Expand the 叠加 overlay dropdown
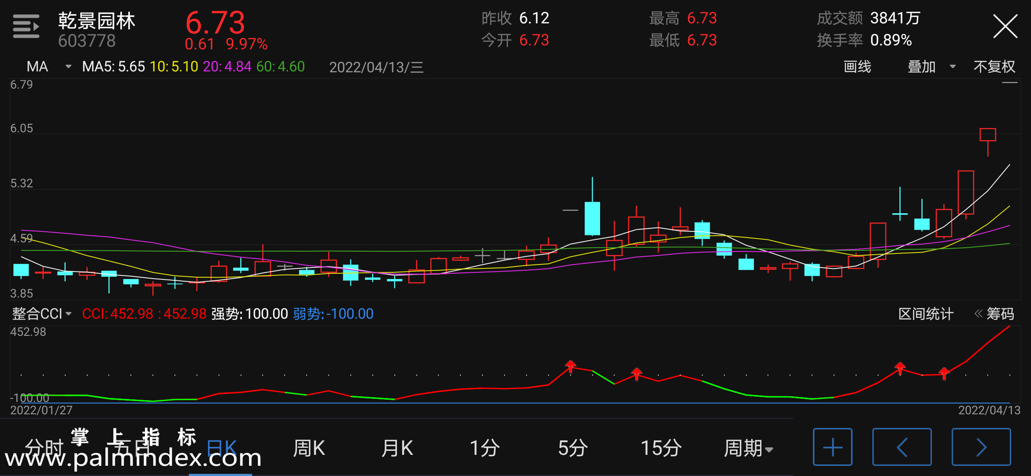1031x476 pixels. click(931, 67)
